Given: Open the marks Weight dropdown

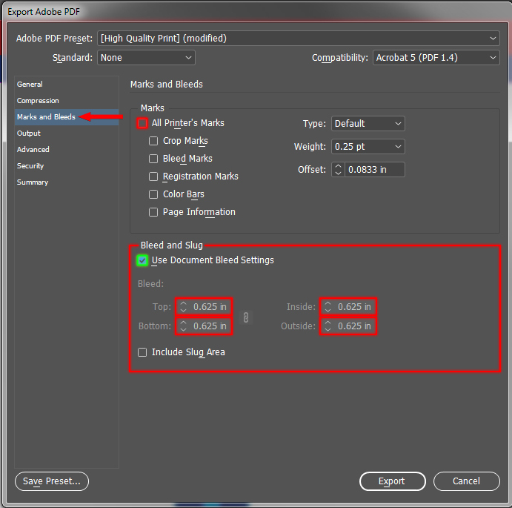Looking at the screenshot, I should tap(368, 146).
